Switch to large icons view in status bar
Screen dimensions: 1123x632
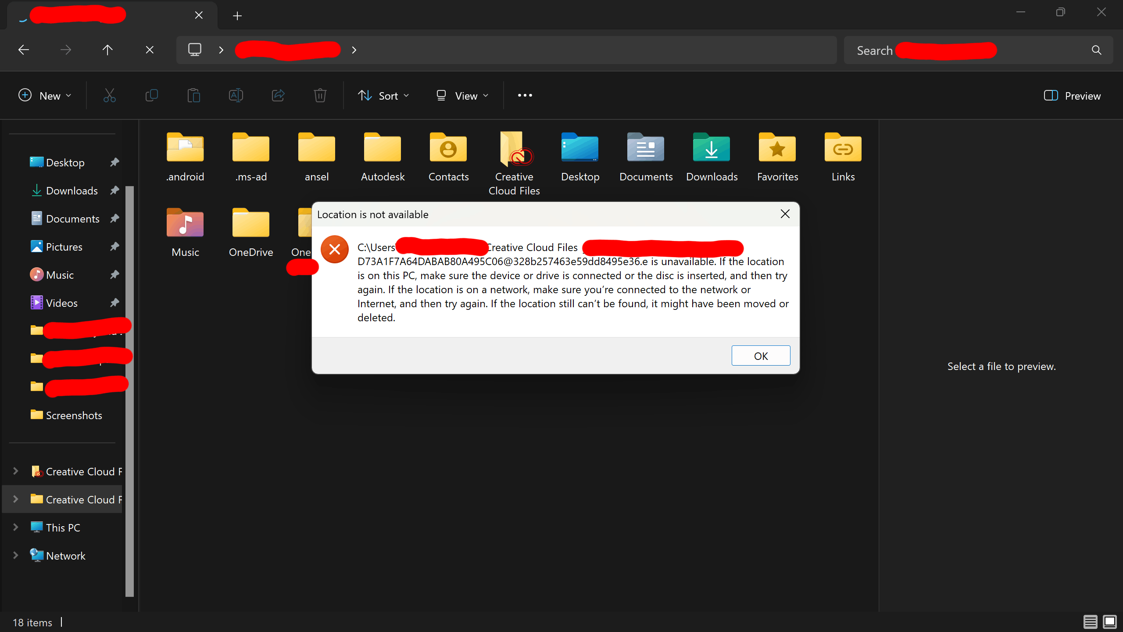pyautogui.click(x=1110, y=621)
